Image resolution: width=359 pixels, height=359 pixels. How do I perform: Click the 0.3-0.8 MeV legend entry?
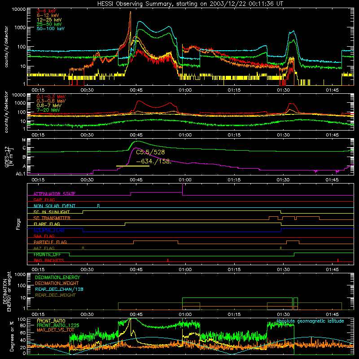point(51,101)
